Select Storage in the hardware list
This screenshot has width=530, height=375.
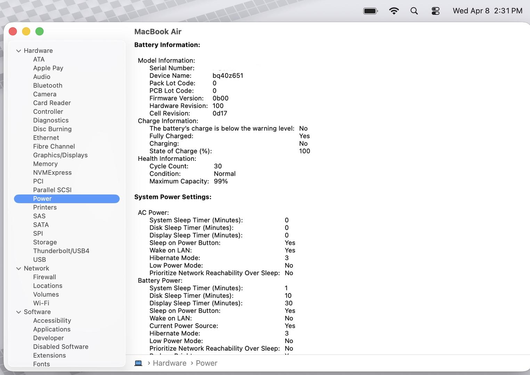(x=45, y=242)
